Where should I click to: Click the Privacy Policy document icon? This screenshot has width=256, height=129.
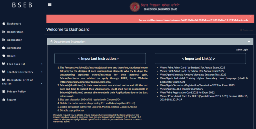click(4, 91)
